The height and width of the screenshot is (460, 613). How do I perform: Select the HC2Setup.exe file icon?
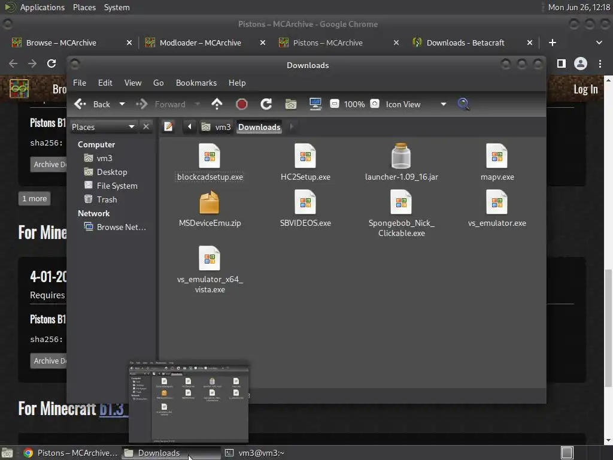click(x=305, y=156)
